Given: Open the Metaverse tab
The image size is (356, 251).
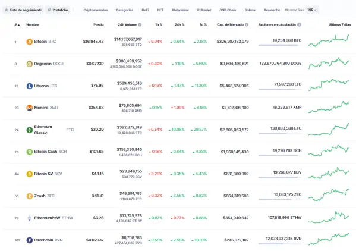Looking at the screenshot, I should click(181, 10).
